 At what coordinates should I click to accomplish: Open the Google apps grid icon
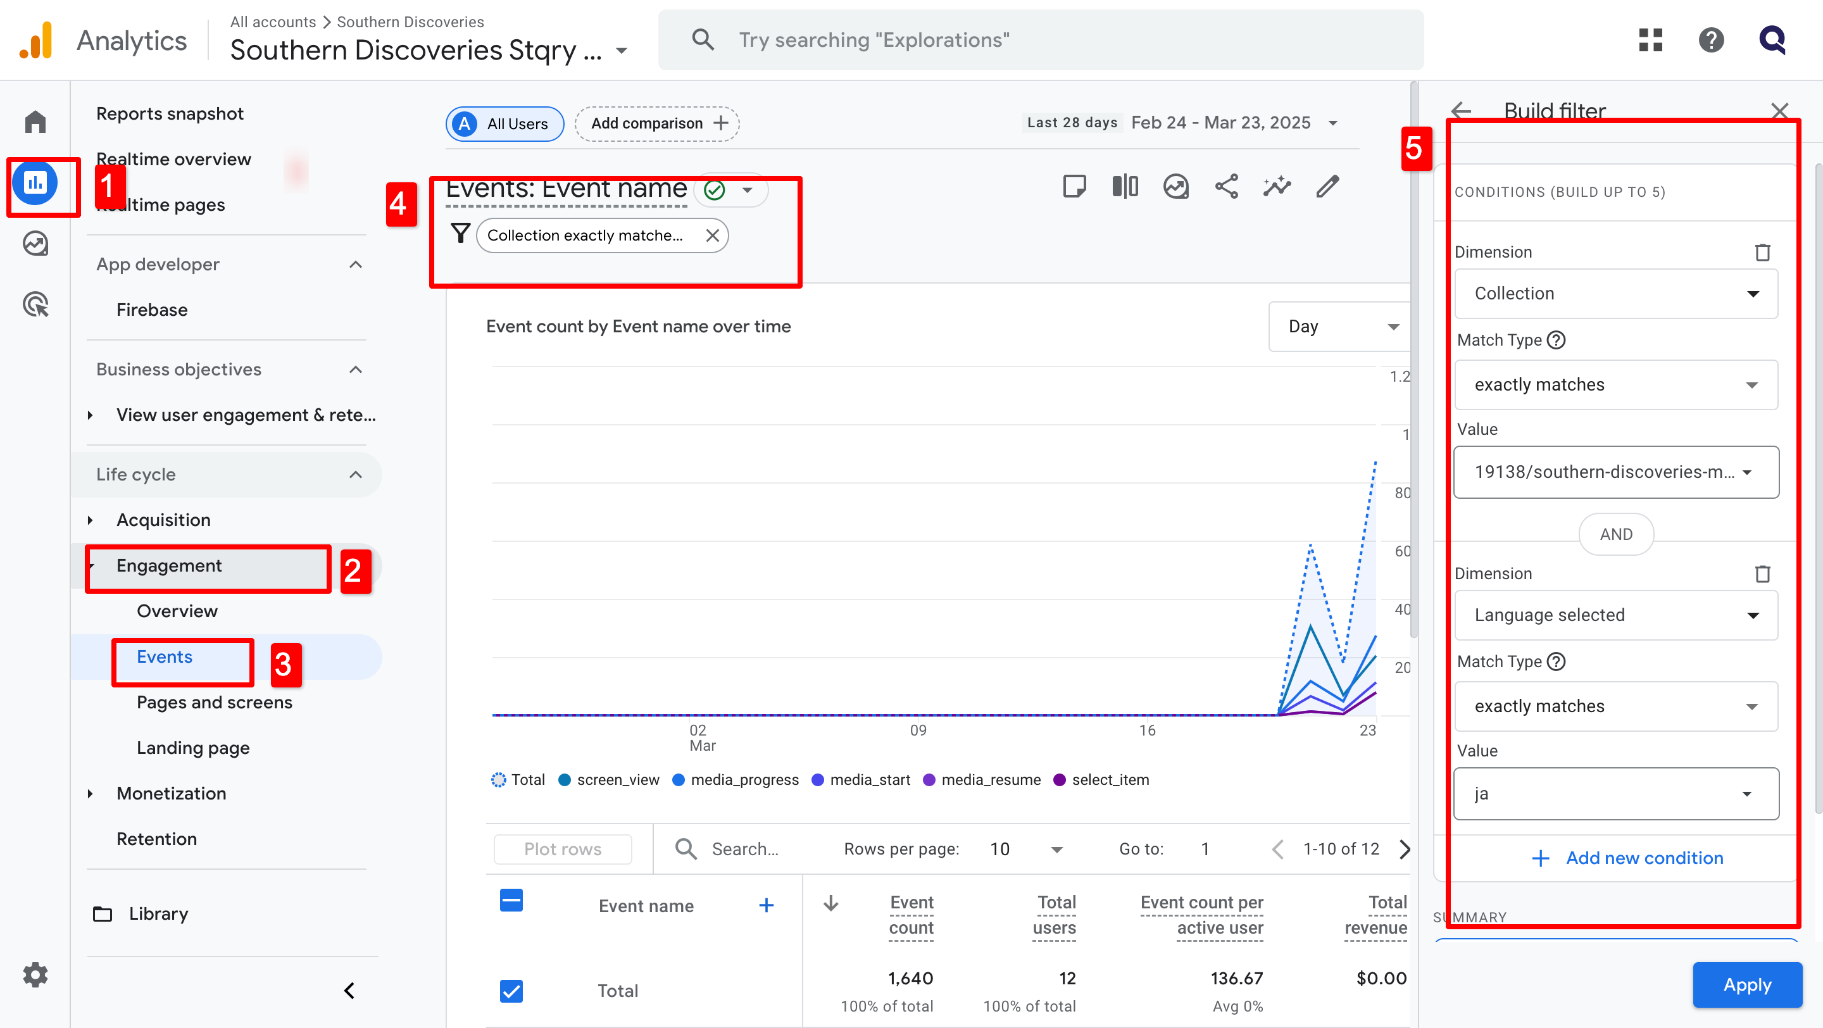pos(1650,40)
